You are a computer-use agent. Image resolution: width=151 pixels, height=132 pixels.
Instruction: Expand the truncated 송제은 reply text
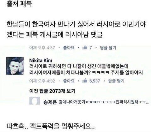pyautogui.click(x=103, y=102)
